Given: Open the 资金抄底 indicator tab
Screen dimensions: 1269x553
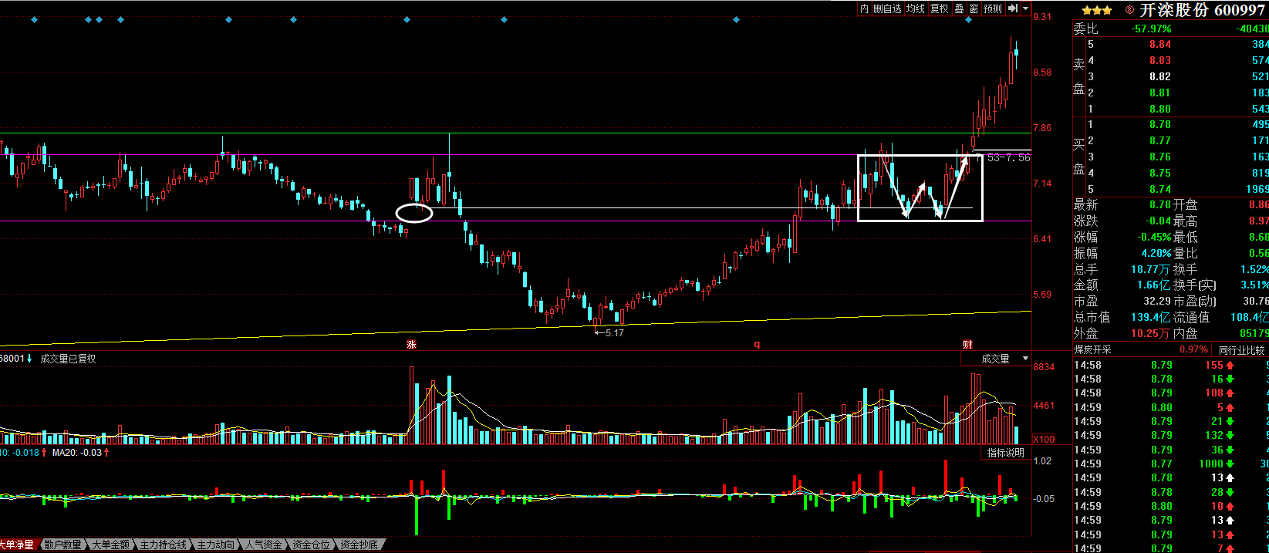Looking at the screenshot, I should 359,545.
